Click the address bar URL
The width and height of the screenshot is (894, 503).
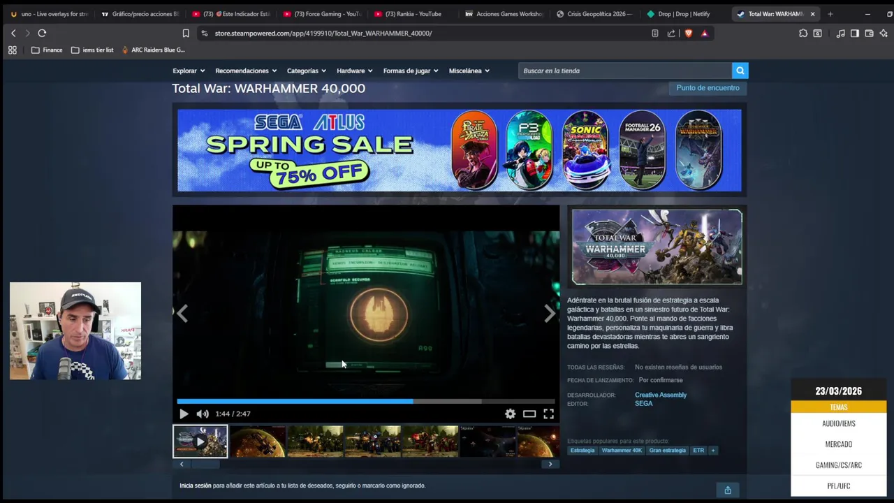click(323, 33)
